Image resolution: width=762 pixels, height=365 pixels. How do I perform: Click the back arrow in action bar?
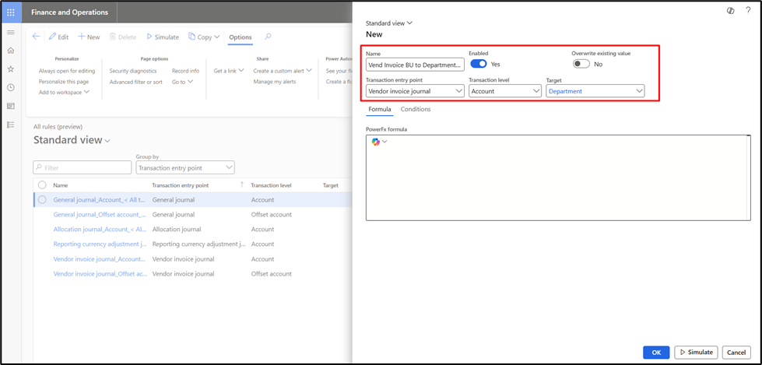tap(36, 37)
